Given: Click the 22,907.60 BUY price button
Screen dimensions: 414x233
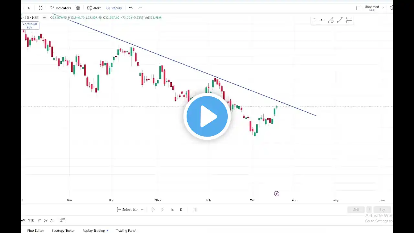Looking at the screenshot, I should tap(29, 26).
